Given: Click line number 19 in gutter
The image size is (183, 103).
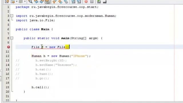Looking at the screenshot, I should [7, 87].
